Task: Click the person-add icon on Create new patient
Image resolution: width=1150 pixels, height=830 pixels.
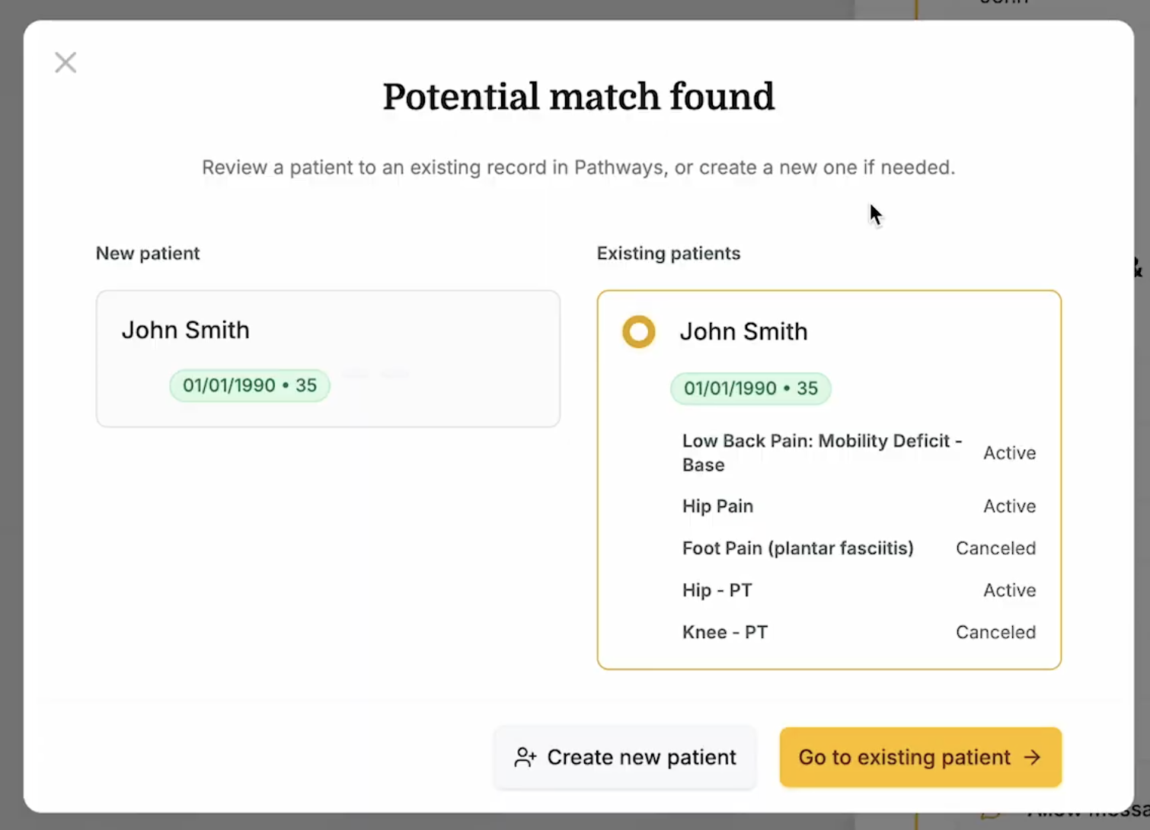Action: [x=525, y=757]
